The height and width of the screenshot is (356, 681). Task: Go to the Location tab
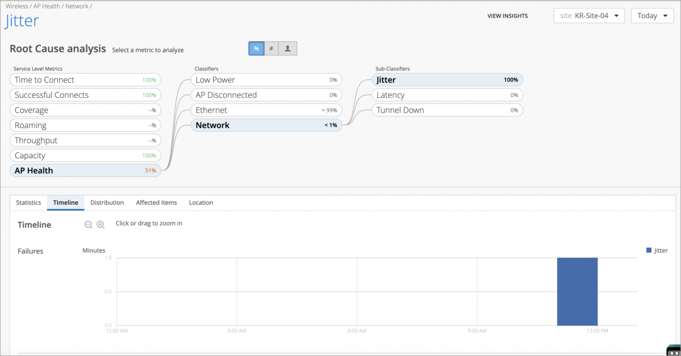[x=201, y=203]
